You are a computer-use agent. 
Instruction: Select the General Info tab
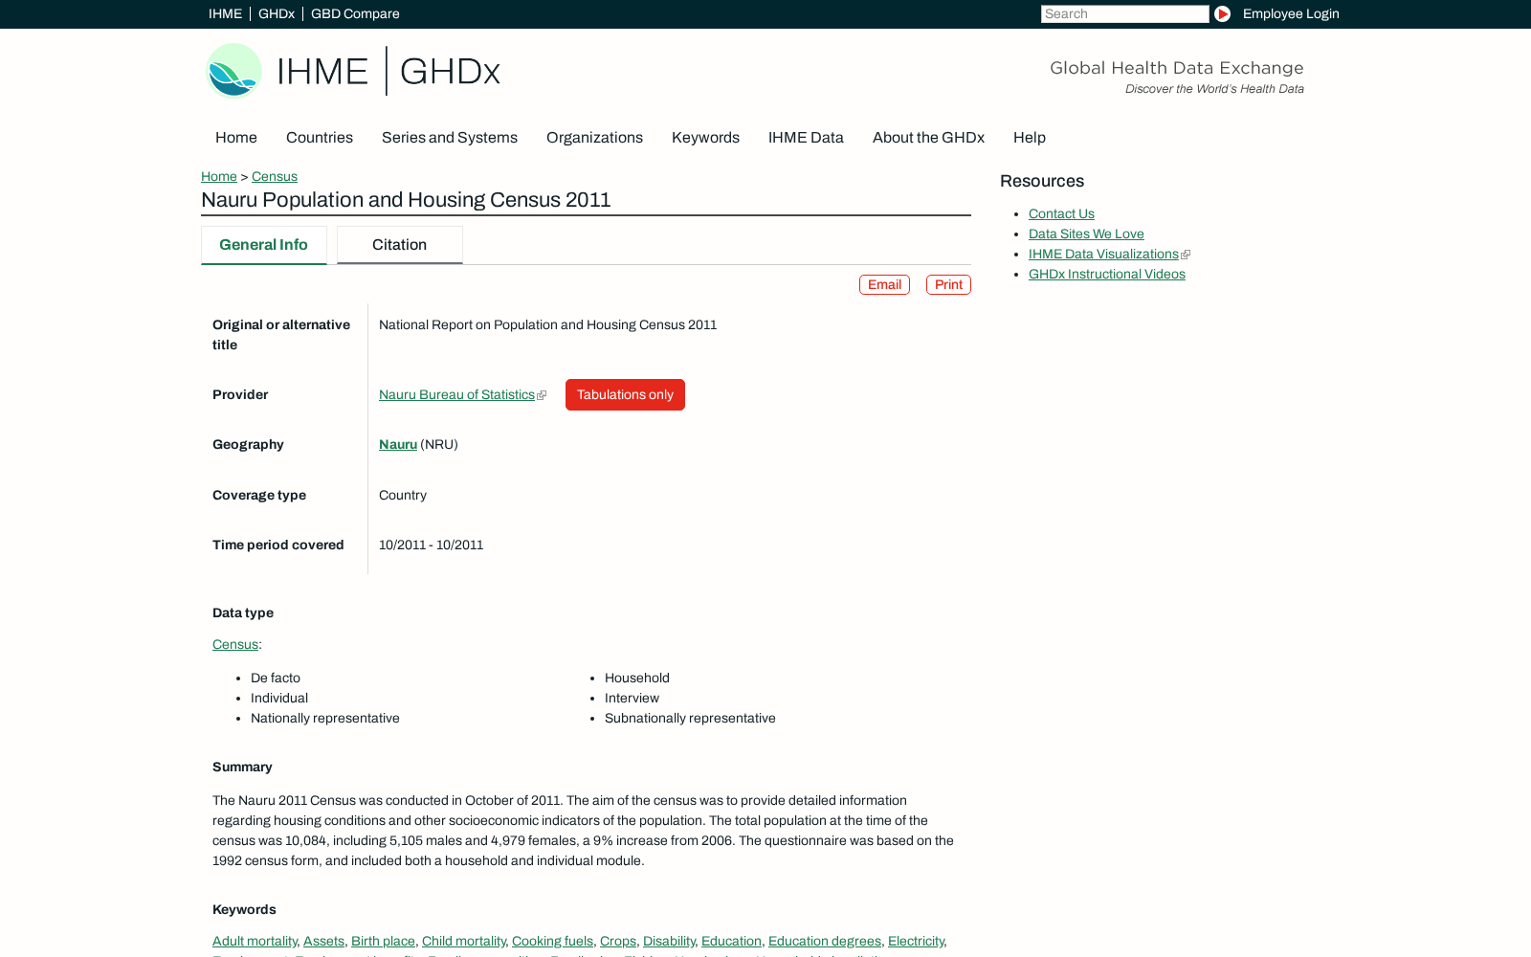click(x=264, y=245)
